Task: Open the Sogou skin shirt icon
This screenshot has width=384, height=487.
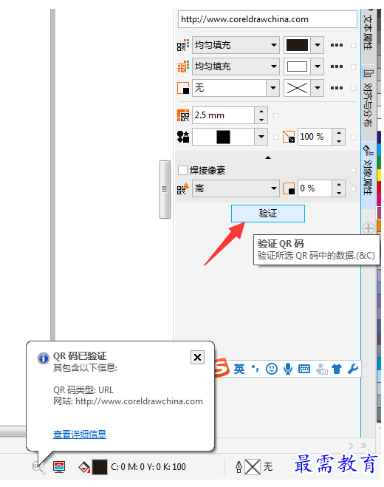Action: click(x=337, y=369)
